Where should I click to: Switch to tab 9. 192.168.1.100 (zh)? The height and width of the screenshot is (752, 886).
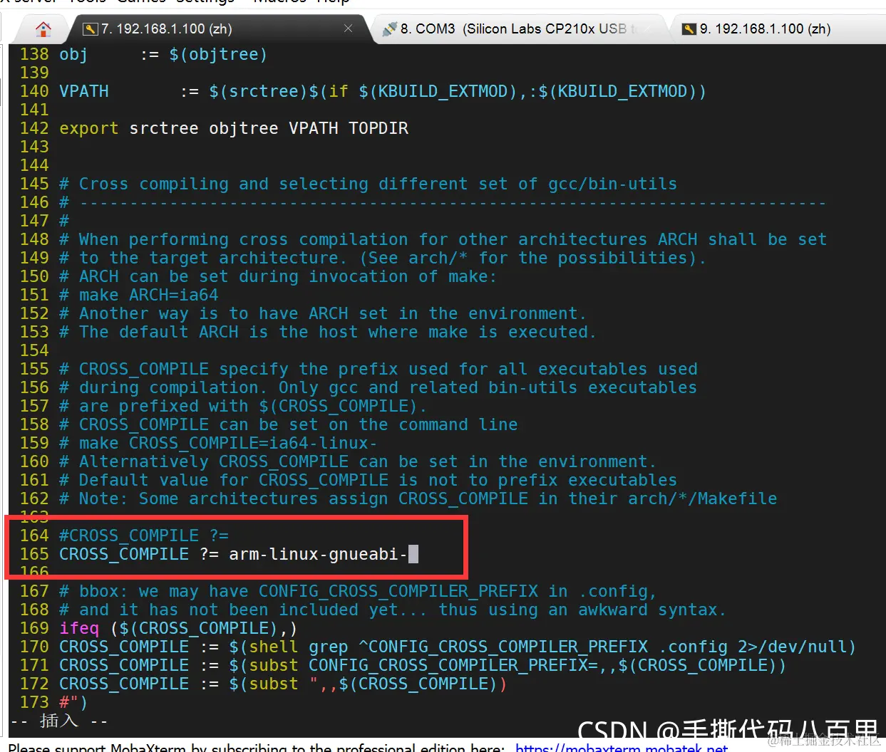pyautogui.click(x=778, y=29)
